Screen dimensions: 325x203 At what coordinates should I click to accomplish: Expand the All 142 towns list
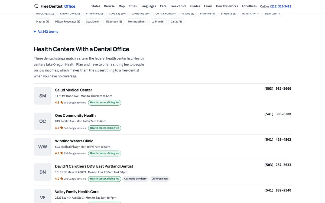(46, 31)
